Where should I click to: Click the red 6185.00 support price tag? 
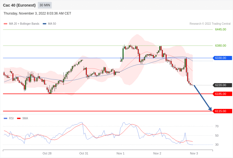pyautogui.click(x=223, y=94)
